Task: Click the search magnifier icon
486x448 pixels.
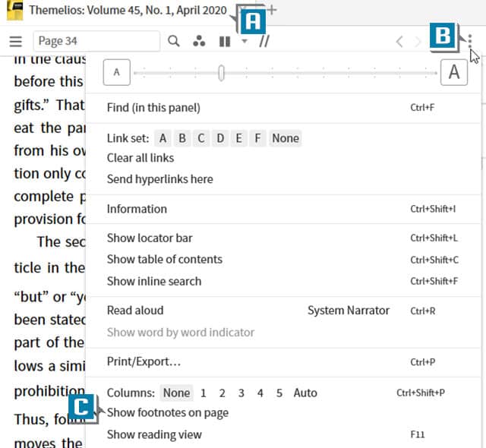Action: (x=174, y=41)
